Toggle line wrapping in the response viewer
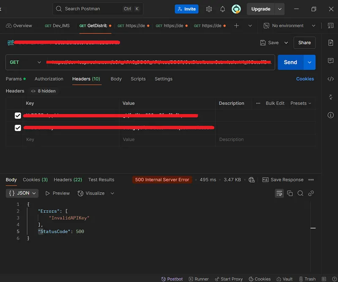The image size is (338, 282). pos(279,193)
